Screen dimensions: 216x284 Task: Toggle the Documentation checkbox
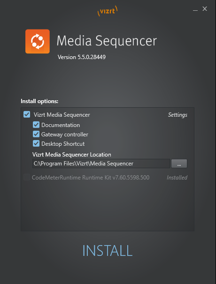click(36, 125)
